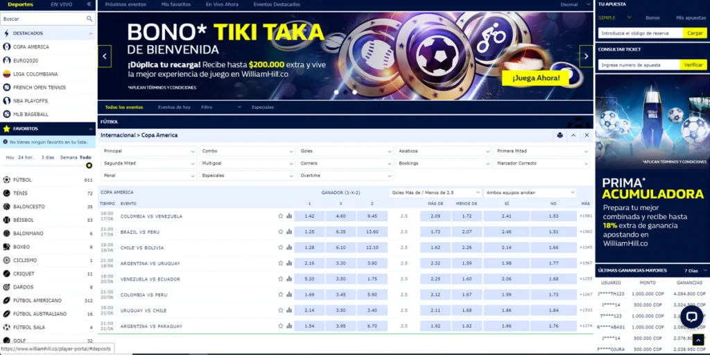Image resolution: width=710 pixels, height=355 pixels.
Task: Favorite Chile vs Bolivia with star
Action: click(x=281, y=248)
